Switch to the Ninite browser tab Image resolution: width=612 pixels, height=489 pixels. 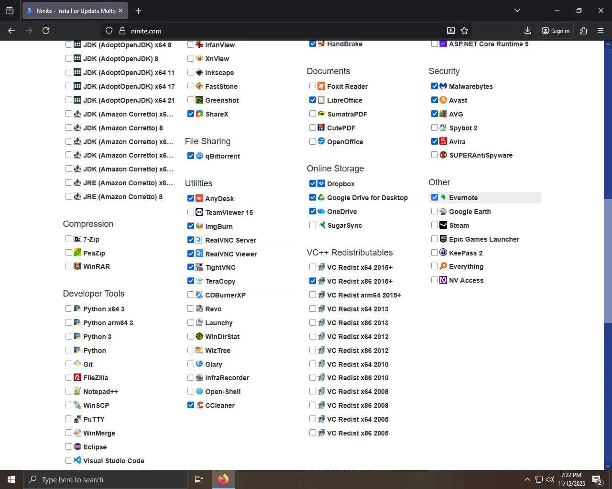pyautogui.click(x=75, y=11)
